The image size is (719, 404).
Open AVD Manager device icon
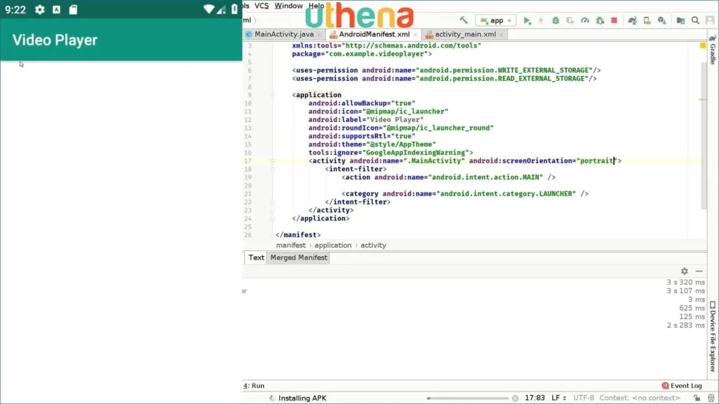click(647, 21)
